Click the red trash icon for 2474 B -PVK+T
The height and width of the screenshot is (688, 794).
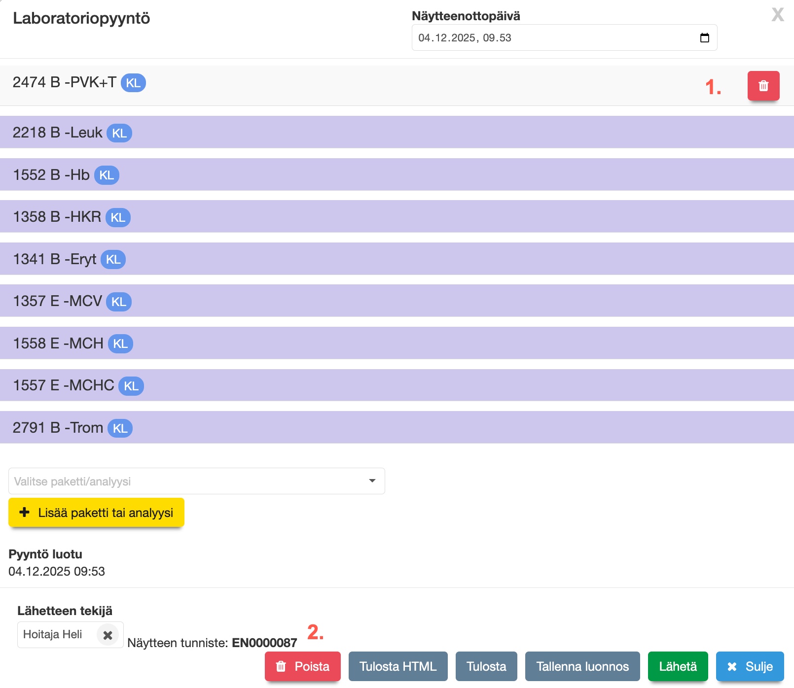(763, 86)
